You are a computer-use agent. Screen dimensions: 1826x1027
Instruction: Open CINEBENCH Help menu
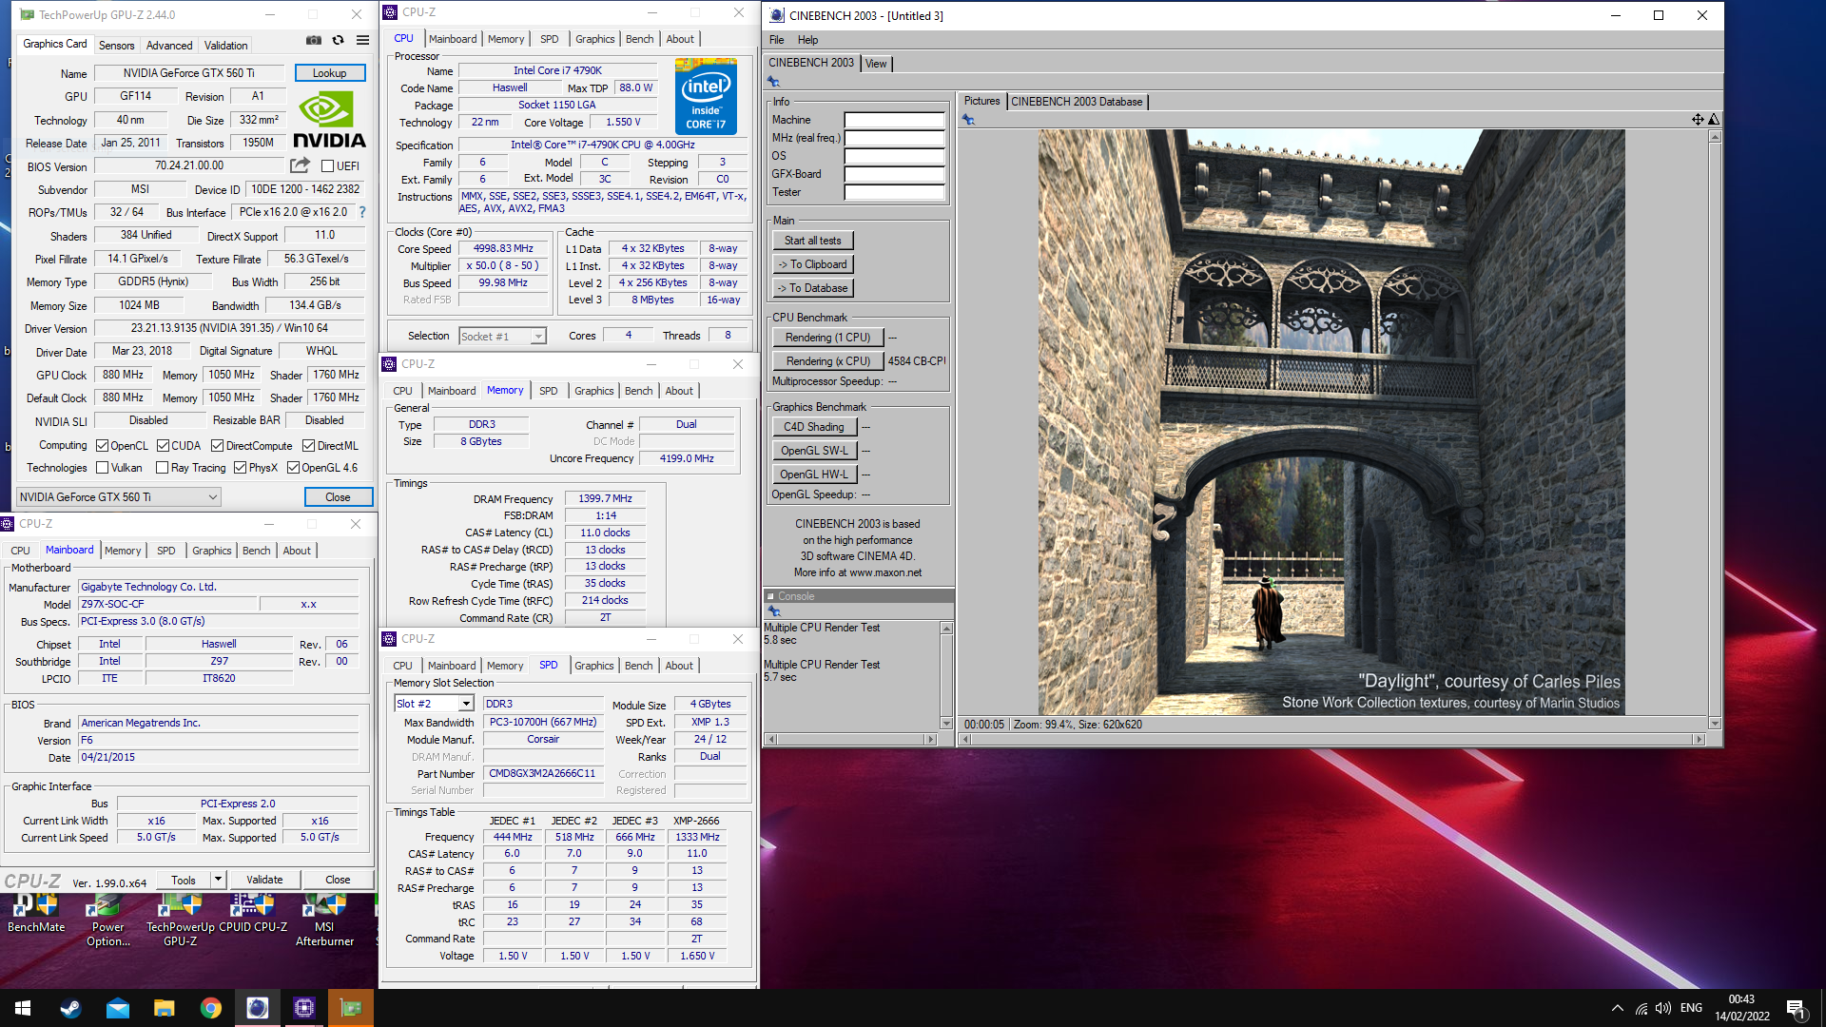click(x=807, y=40)
